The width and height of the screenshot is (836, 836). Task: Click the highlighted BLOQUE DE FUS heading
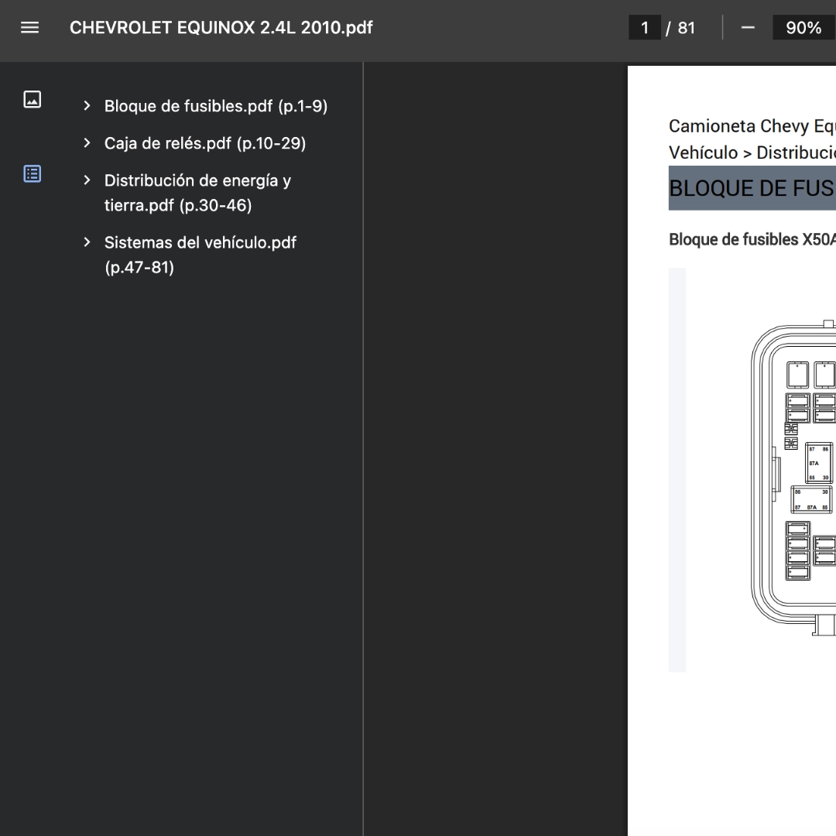click(x=752, y=188)
